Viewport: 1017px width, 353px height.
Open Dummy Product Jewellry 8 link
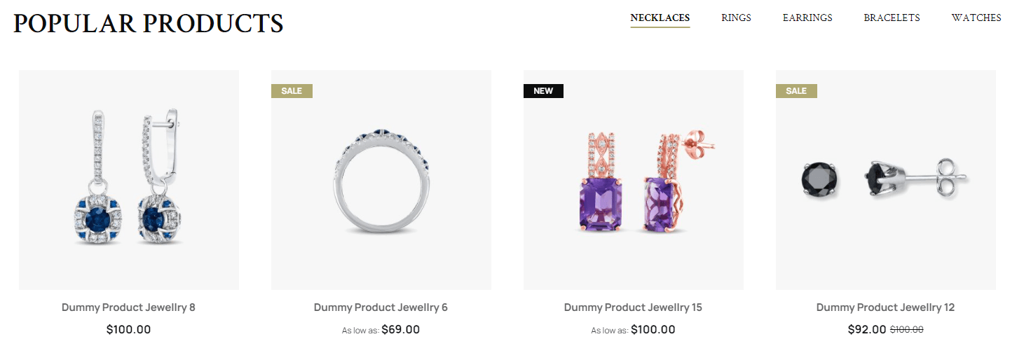click(129, 307)
